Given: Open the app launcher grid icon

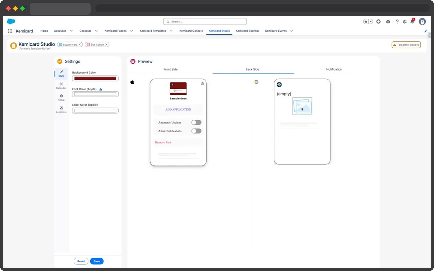Looking at the screenshot, I should [x=10, y=31].
